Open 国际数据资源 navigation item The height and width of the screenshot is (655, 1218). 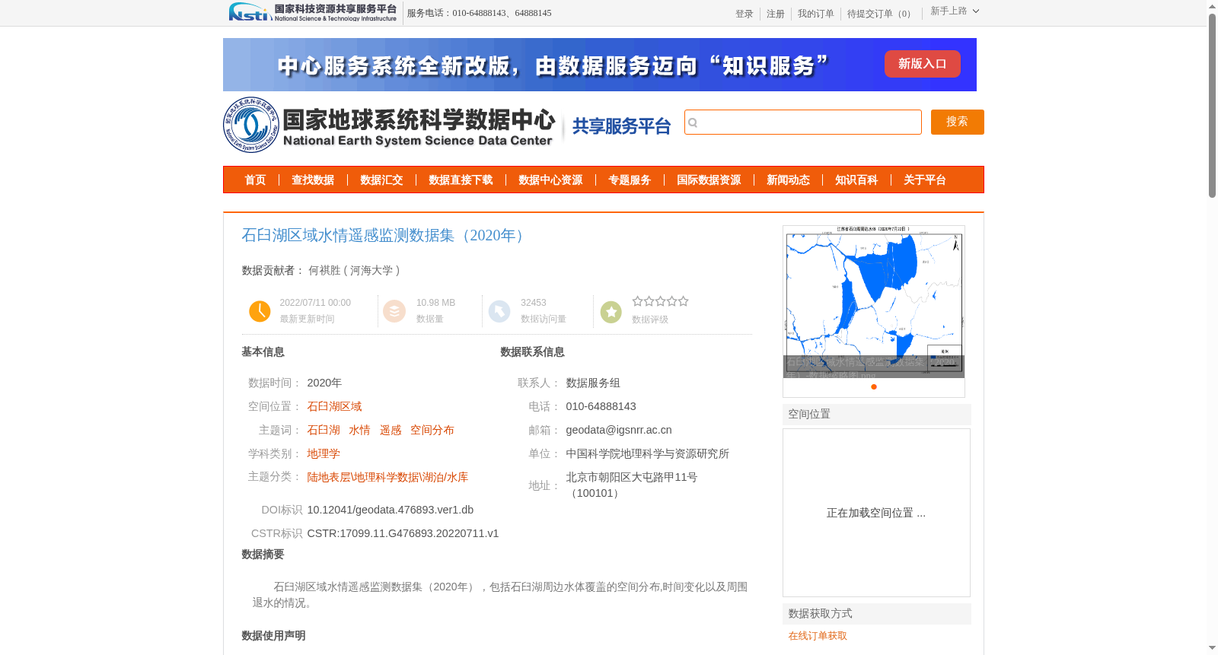[x=709, y=180]
